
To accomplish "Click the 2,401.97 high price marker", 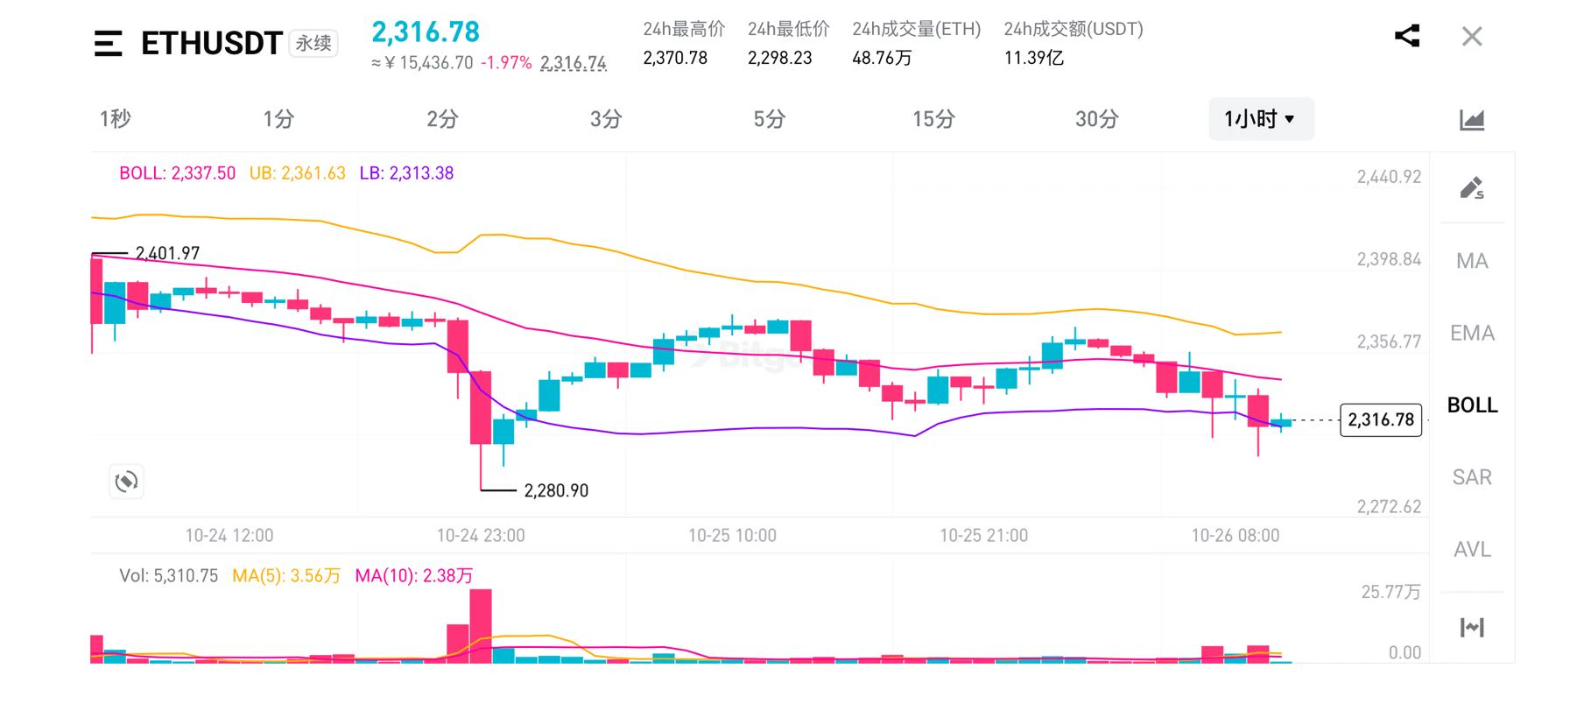I will coord(167,253).
